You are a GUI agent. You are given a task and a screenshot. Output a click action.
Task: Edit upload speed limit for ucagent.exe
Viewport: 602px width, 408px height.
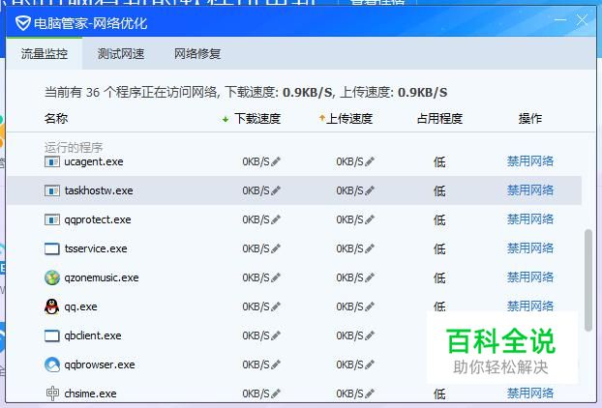(370, 161)
